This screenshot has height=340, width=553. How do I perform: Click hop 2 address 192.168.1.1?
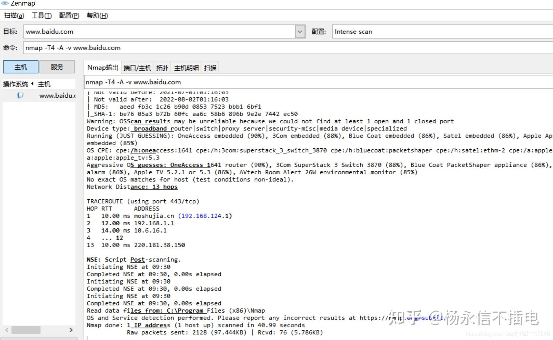pyautogui.click(x=154, y=223)
